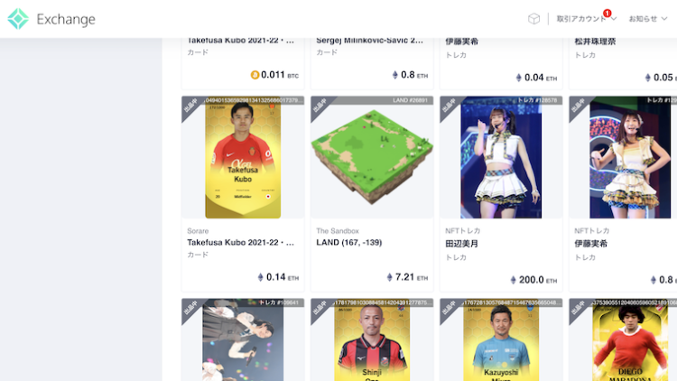The height and width of the screenshot is (381, 677).
Task: Select the Takefusa Kubo gold card image
Action: pyautogui.click(x=243, y=158)
